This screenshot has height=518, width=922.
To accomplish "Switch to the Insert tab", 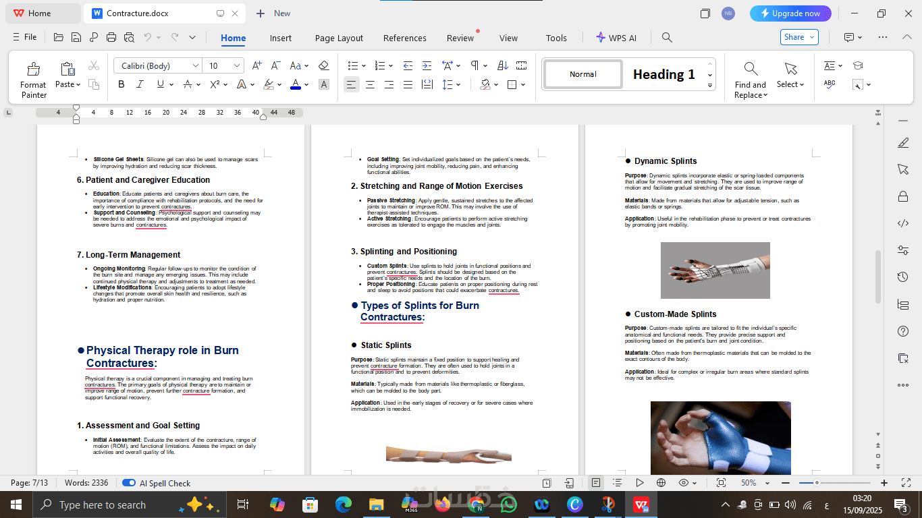I will (281, 38).
